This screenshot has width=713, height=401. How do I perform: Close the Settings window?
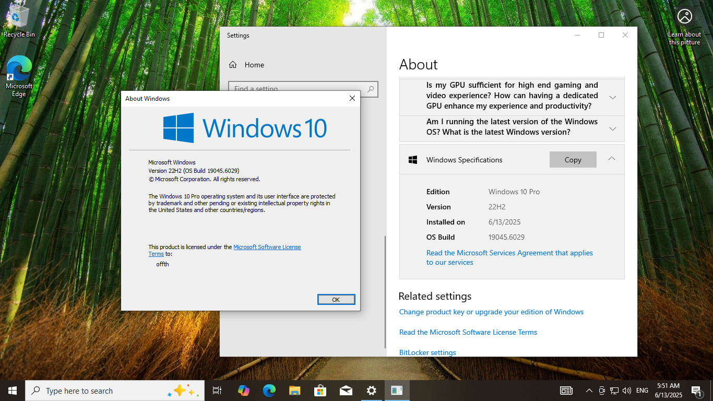tap(625, 35)
